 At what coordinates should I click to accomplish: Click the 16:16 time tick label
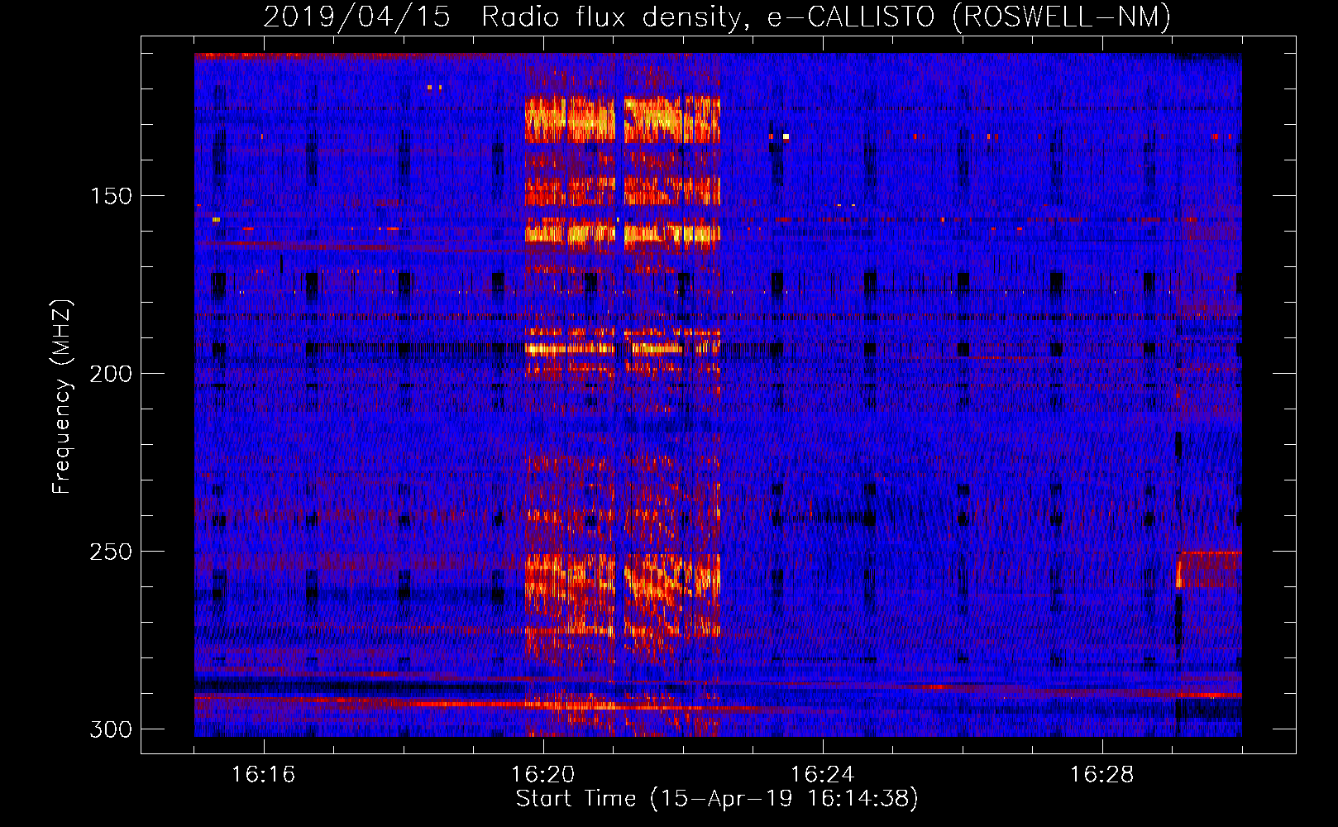click(x=263, y=774)
